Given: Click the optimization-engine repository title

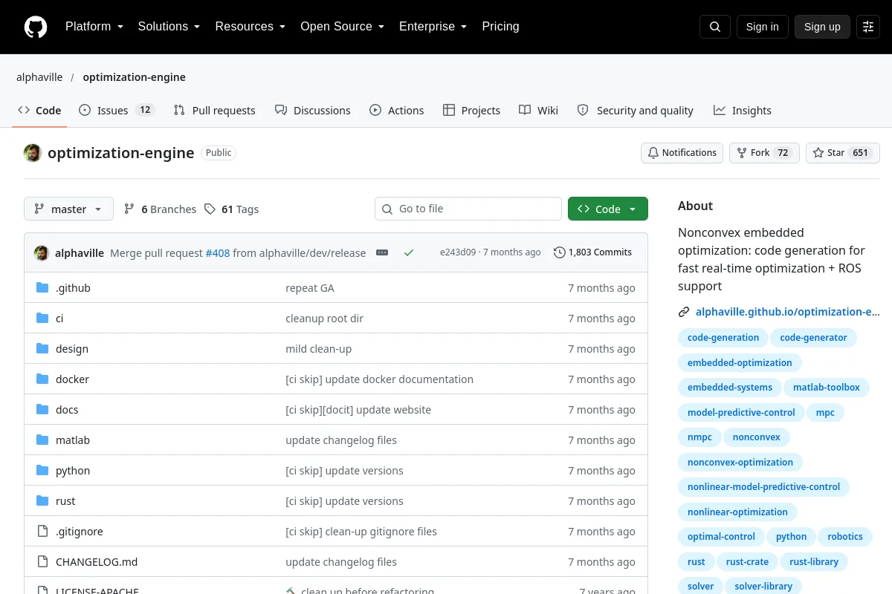Looking at the screenshot, I should coord(121,153).
